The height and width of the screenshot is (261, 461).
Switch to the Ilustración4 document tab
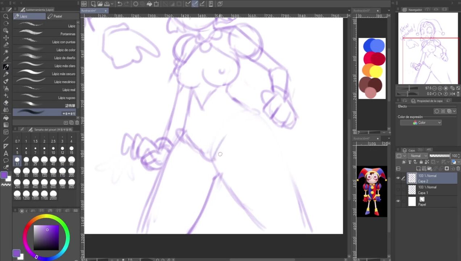tap(362, 138)
